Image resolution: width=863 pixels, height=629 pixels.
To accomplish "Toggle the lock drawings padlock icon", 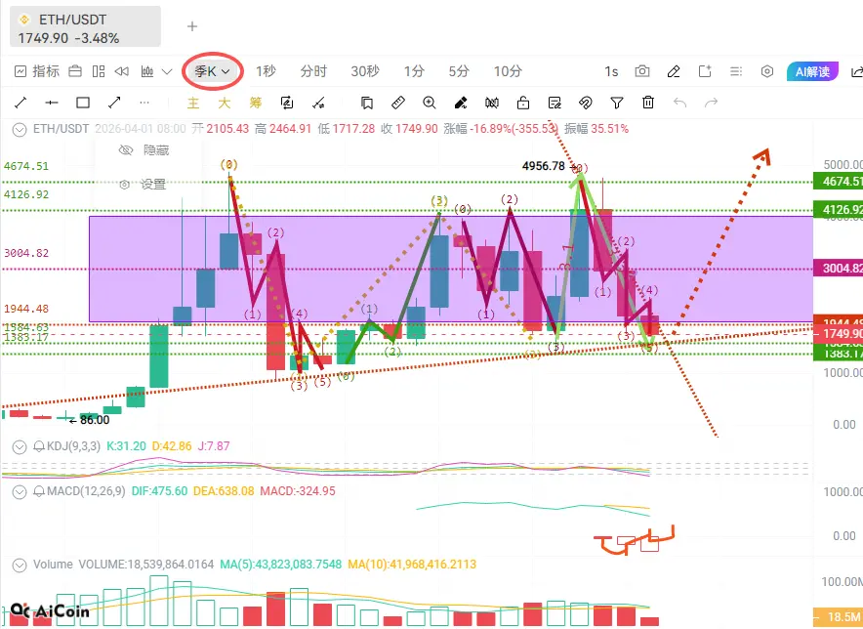I will 523,103.
